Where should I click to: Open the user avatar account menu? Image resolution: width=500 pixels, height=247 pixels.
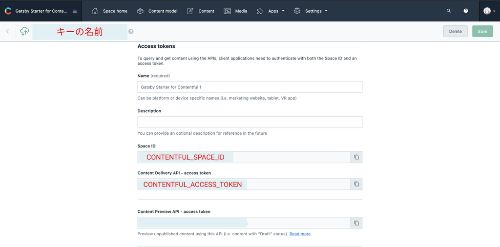tap(489, 11)
